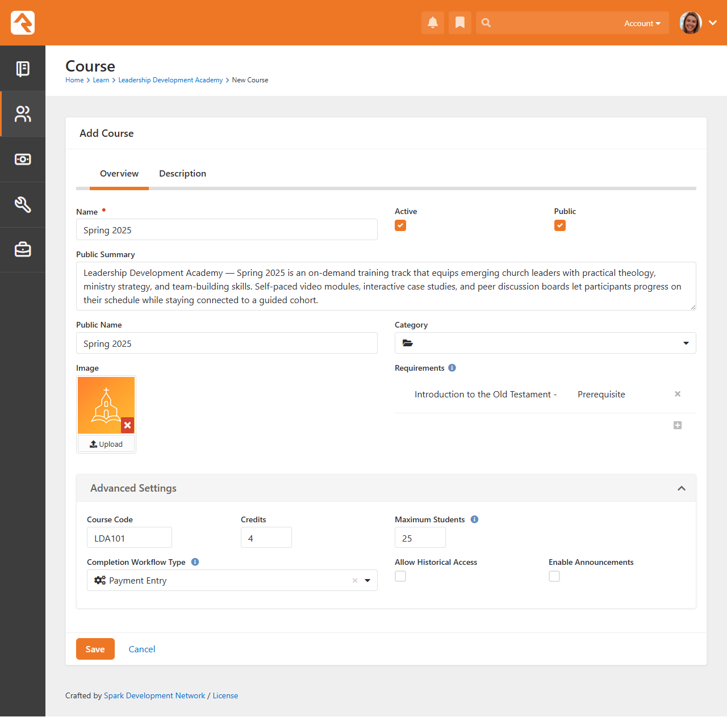Image resolution: width=727 pixels, height=717 pixels.
Task: Open the notifications bell
Action: click(x=433, y=23)
